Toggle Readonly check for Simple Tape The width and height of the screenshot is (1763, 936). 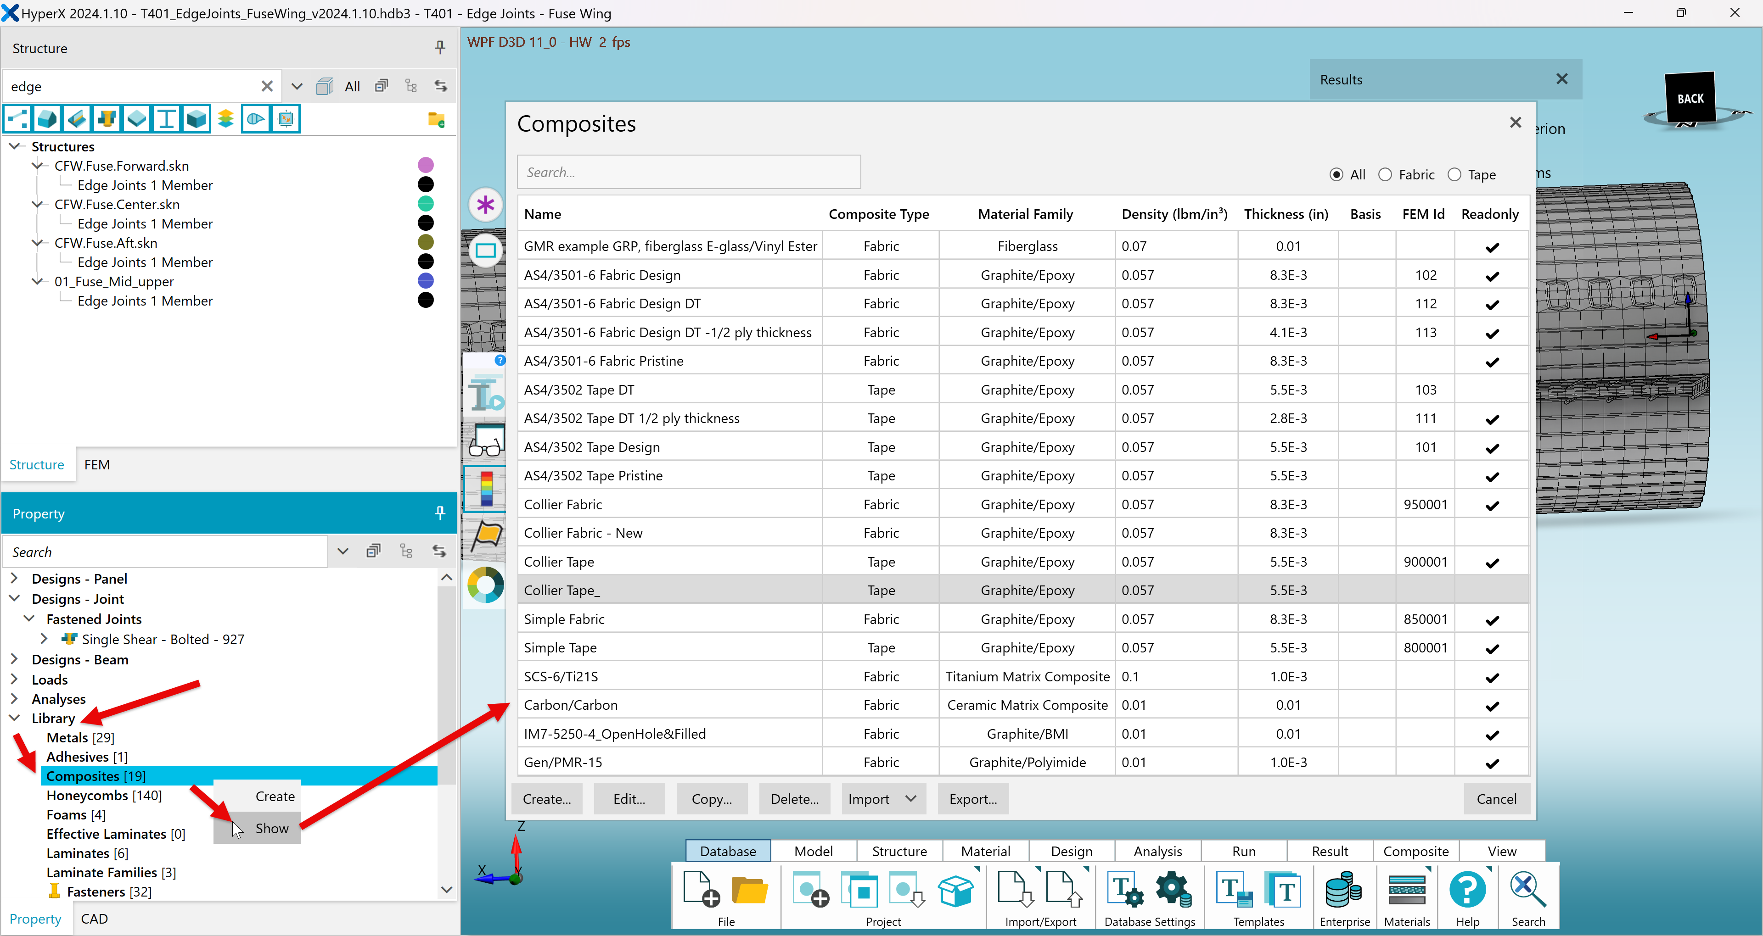1492,648
